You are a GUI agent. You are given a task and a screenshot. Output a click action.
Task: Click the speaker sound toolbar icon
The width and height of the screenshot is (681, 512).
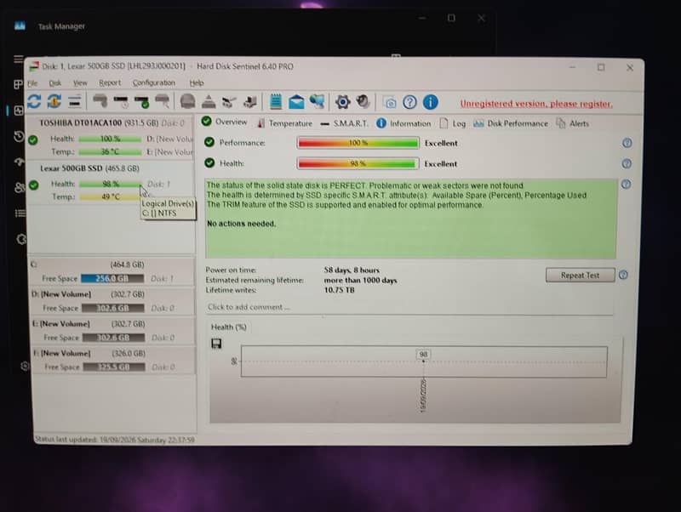[363, 102]
